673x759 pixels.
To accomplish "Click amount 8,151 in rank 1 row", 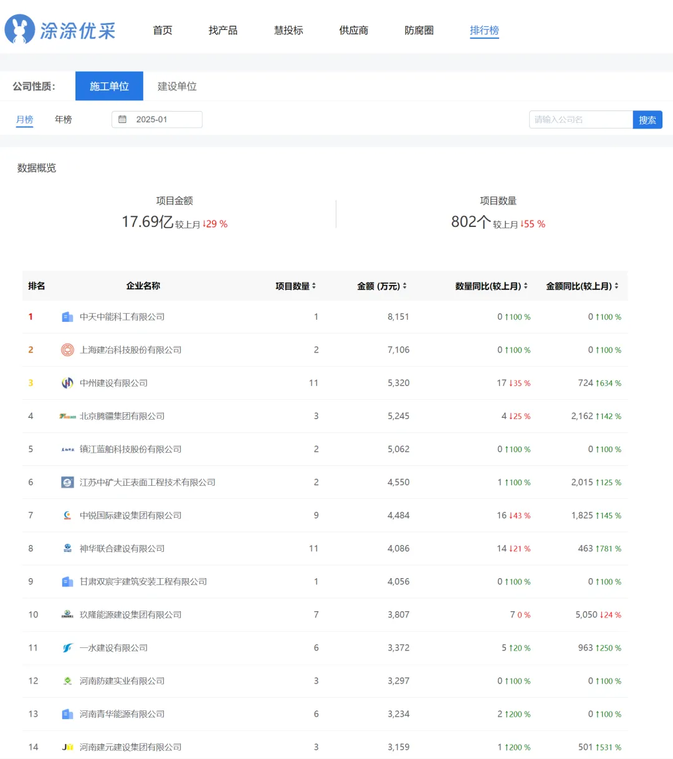I will [x=398, y=317].
